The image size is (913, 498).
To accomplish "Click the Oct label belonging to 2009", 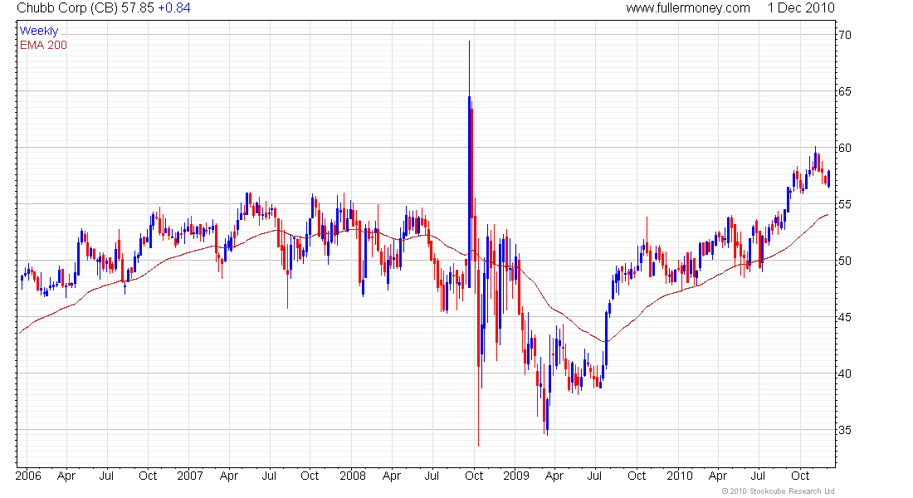I will pos(637,476).
